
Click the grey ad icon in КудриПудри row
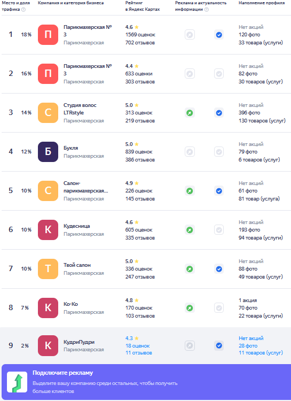pos(190,346)
